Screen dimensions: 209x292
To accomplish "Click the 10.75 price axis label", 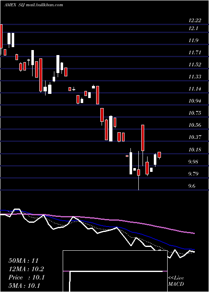I will click(x=195, y=113).
